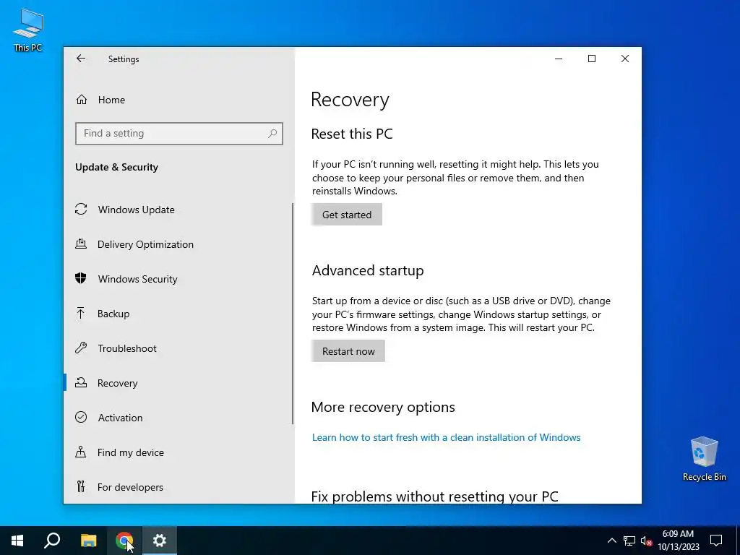
Task: Click the Reset this PC heading
Action: tap(352, 134)
